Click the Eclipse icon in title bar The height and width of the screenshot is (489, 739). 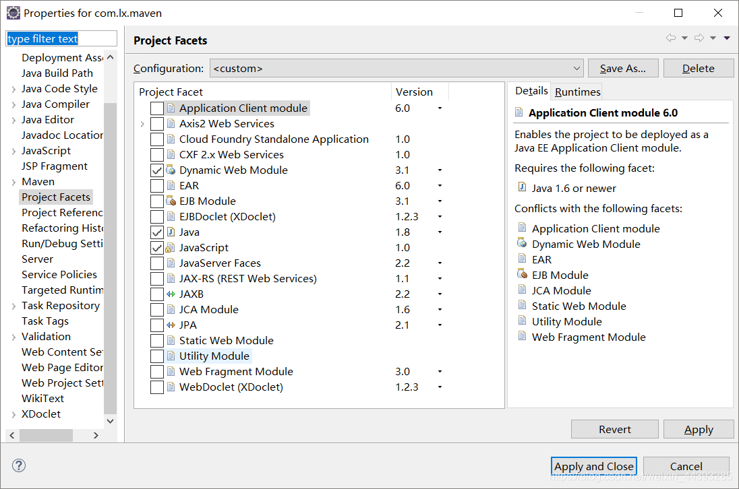pos(13,13)
